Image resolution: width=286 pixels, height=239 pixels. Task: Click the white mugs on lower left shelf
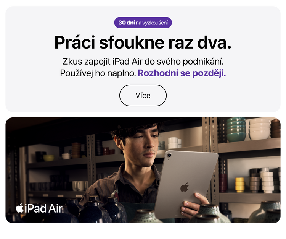pos(80,186)
